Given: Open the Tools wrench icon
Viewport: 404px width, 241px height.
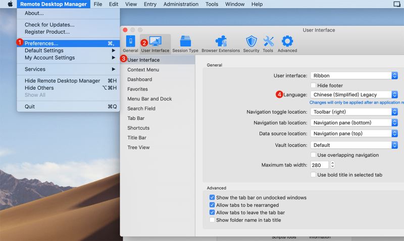Looking at the screenshot, I should point(268,44).
